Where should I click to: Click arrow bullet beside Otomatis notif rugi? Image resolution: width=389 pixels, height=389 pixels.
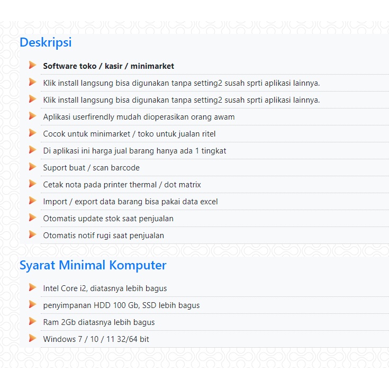(x=32, y=234)
